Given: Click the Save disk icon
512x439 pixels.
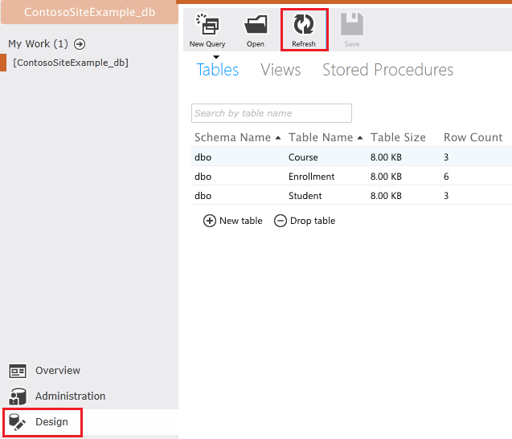Looking at the screenshot, I should pos(352,26).
